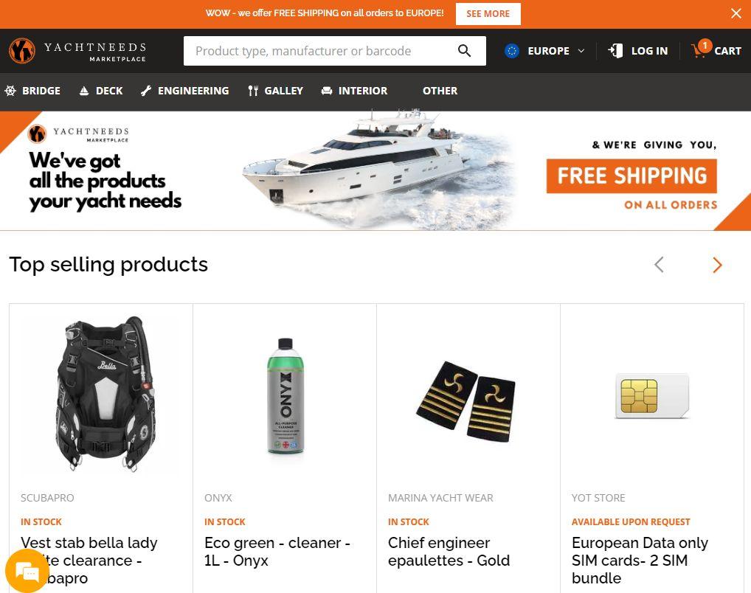This screenshot has width=751, height=593.
Task: Open the Other category menu
Action: pyautogui.click(x=440, y=91)
